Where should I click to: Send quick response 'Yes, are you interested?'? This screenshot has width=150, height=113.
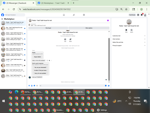40,67
